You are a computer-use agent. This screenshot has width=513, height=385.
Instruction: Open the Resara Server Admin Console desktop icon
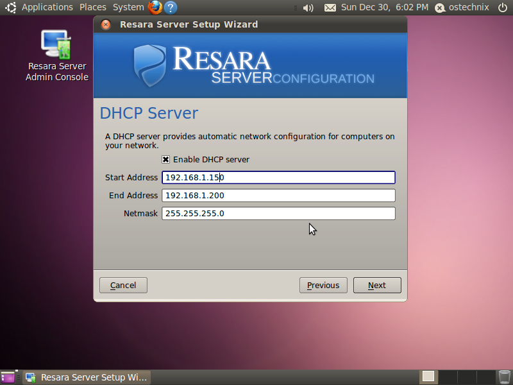point(56,56)
